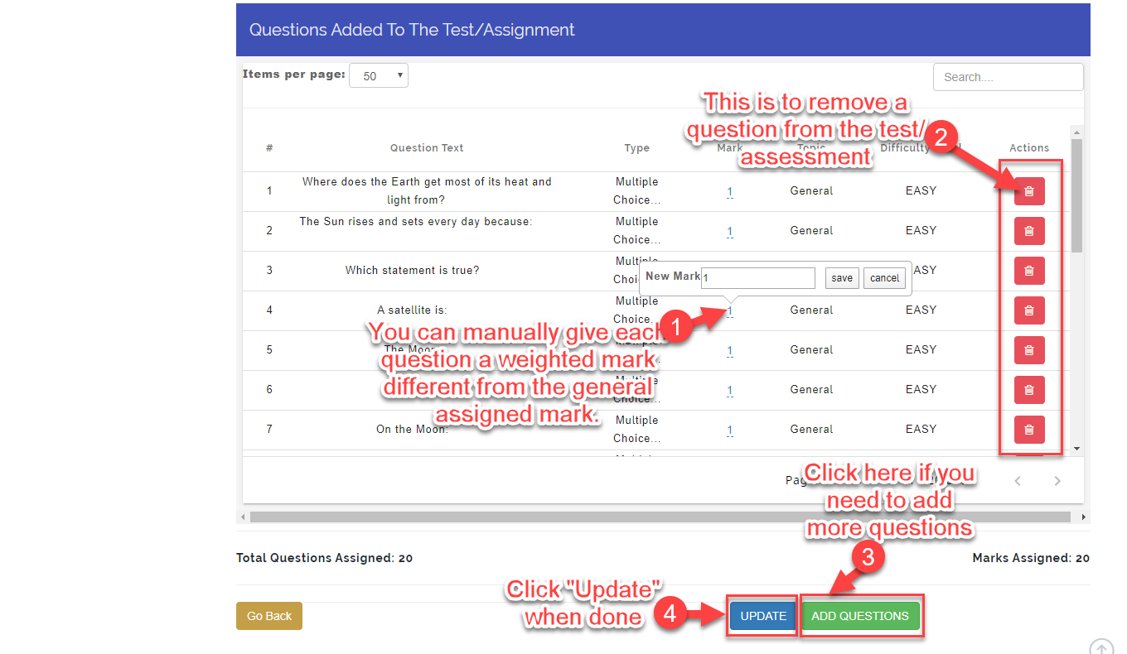Select 'A satellite is:' question text
1127x654 pixels.
point(413,310)
